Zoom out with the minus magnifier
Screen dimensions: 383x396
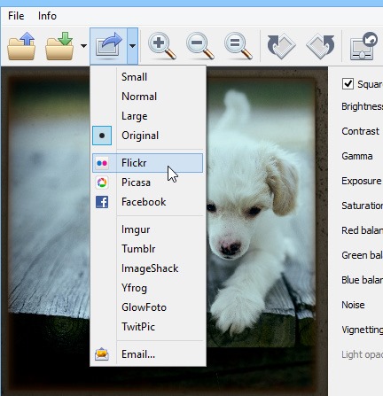point(200,46)
